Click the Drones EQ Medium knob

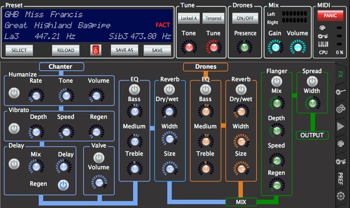click(x=206, y=141)
